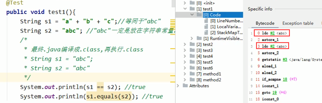The image size is (322, 103).
Task: Expand the [0] <init> node
Action: (185, 3)
